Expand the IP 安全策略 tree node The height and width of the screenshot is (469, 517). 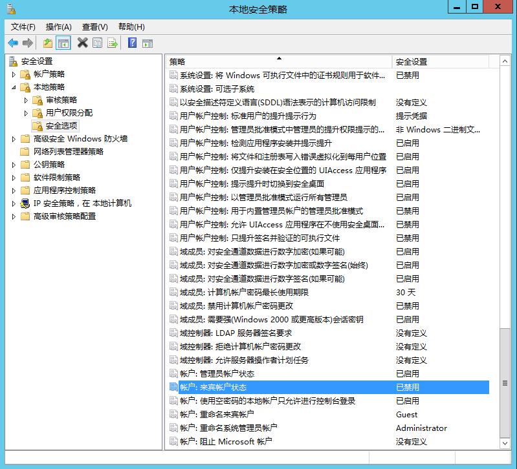(14, 203)
